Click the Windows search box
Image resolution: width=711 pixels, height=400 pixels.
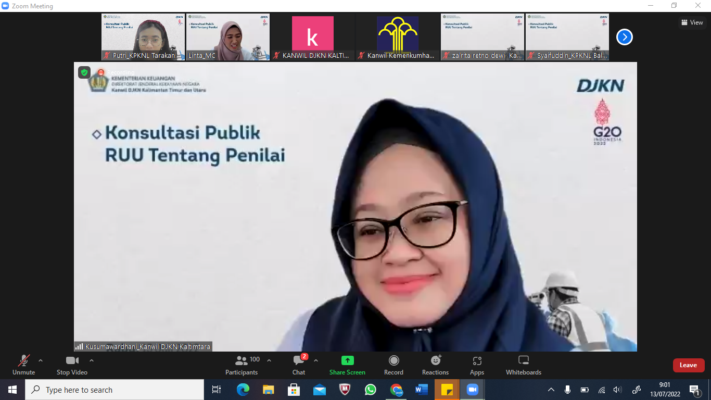[x=115, y=390]
